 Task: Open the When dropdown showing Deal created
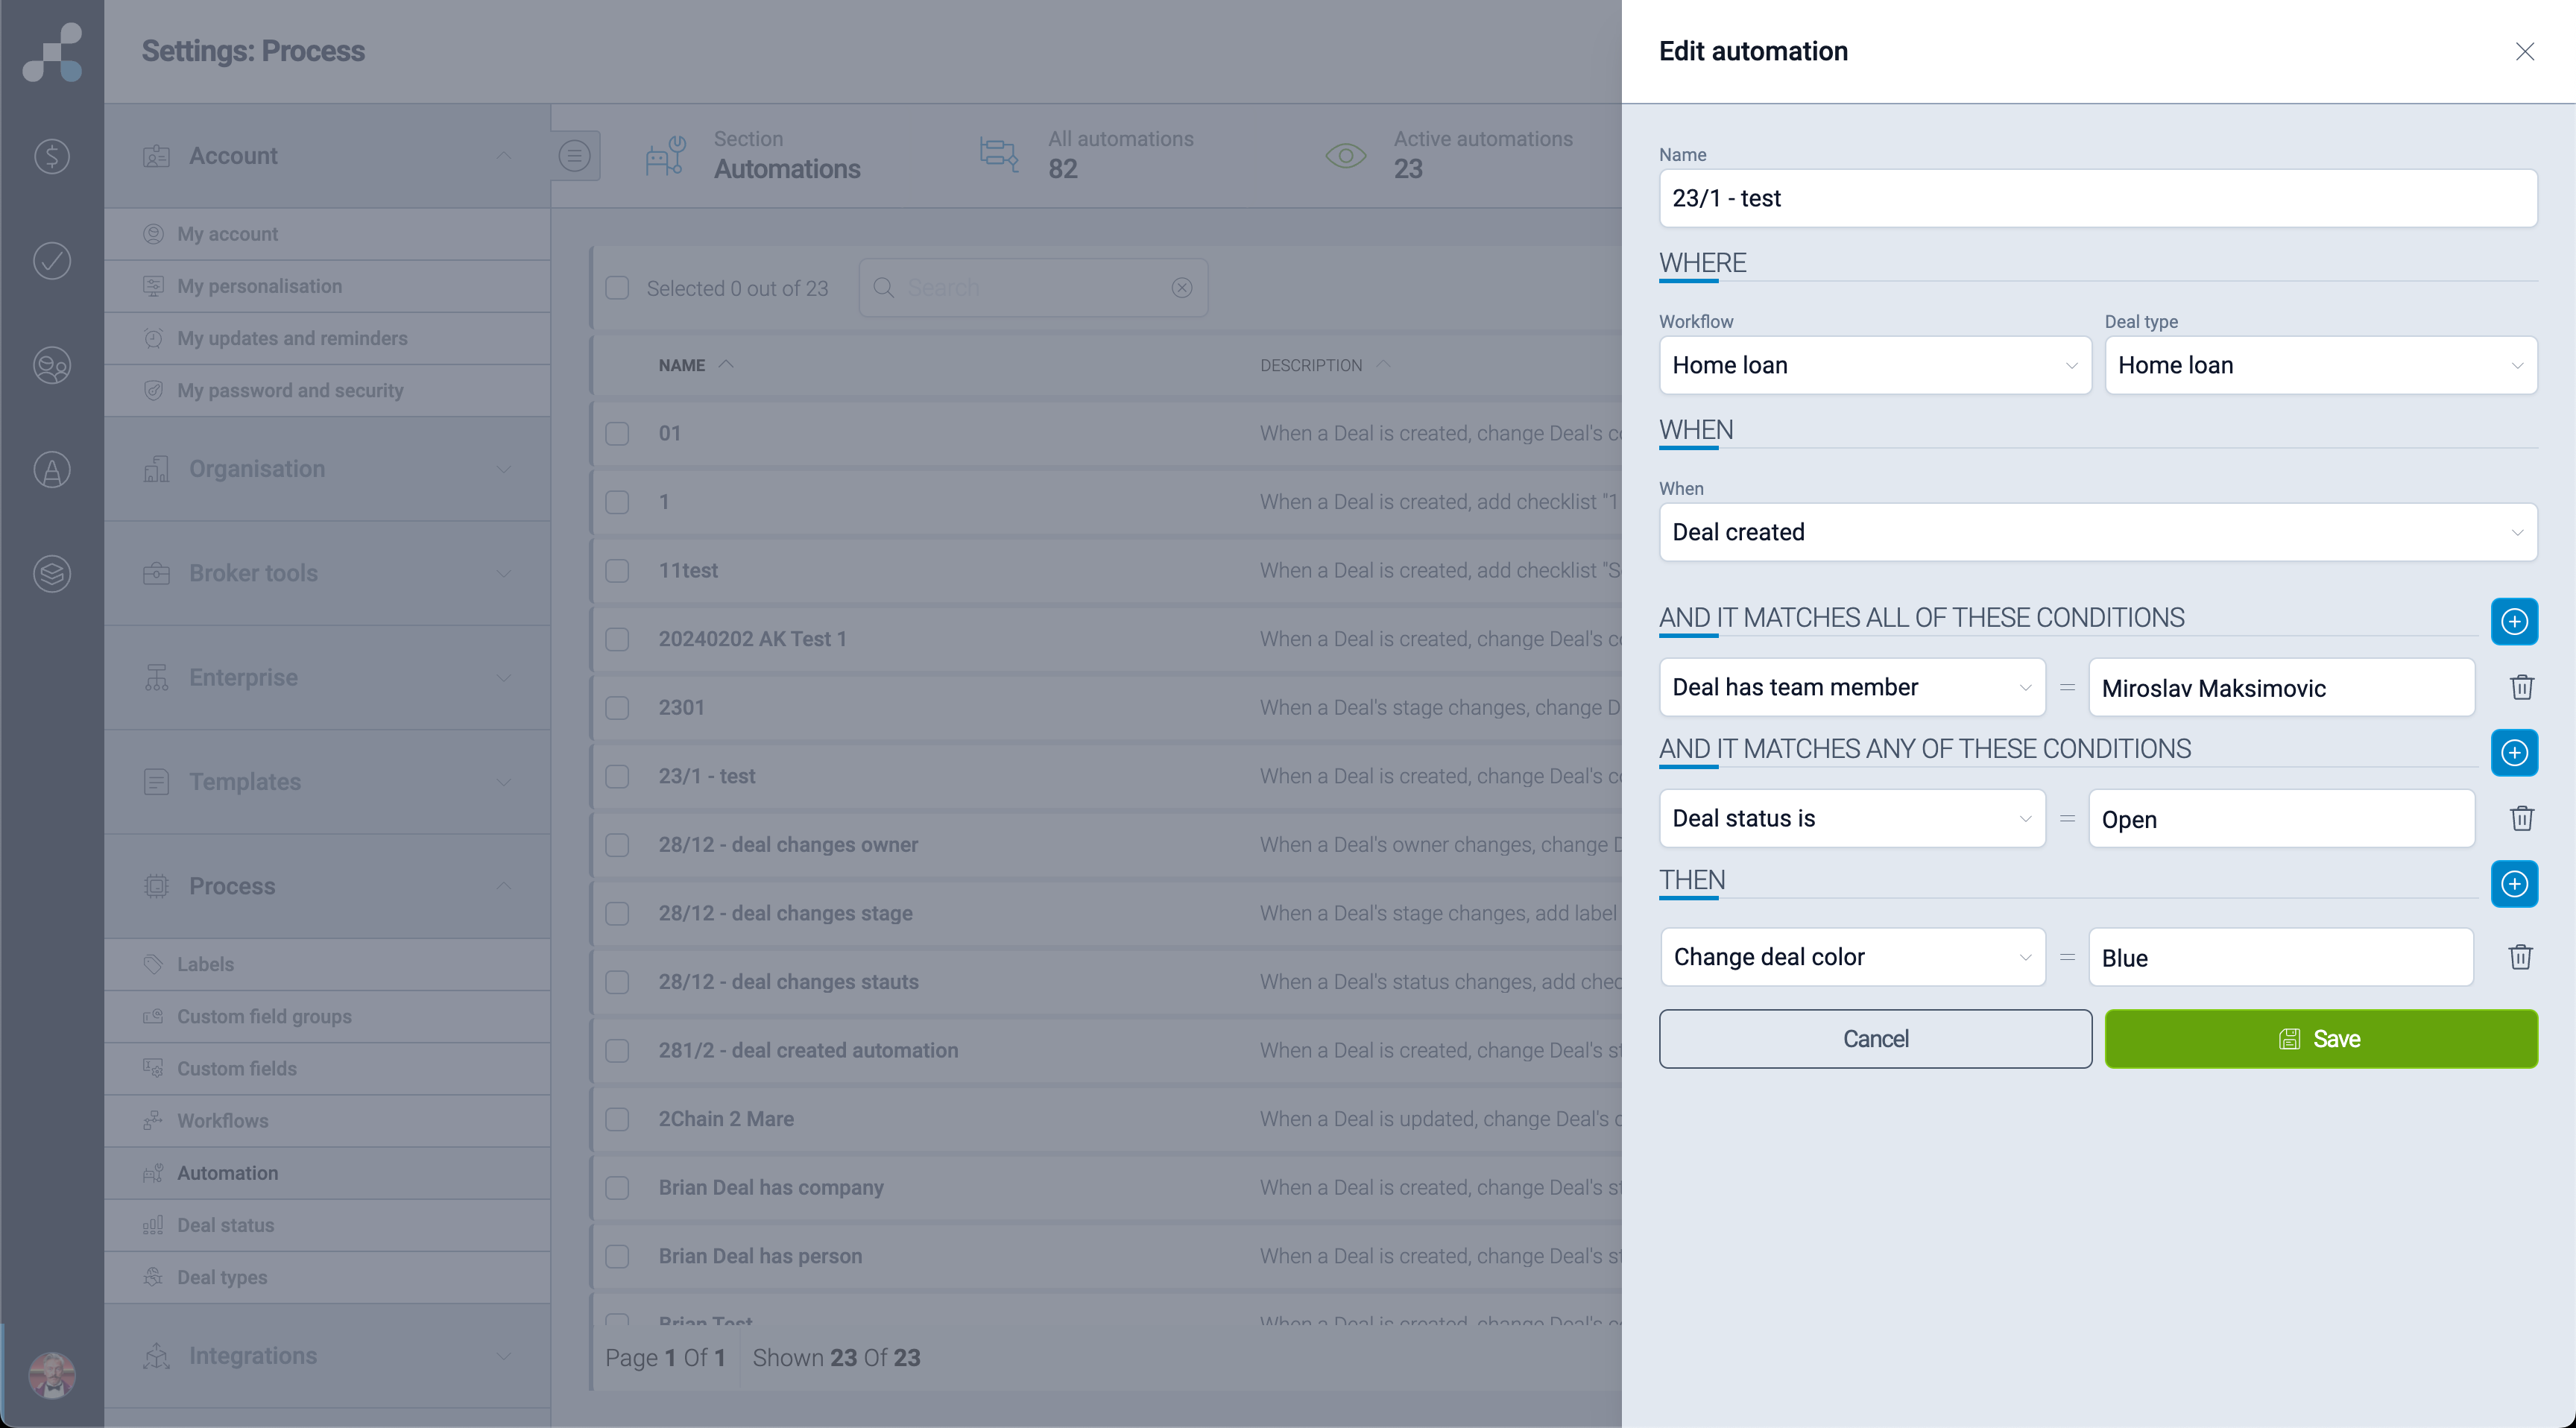(x=2098, y=532)
